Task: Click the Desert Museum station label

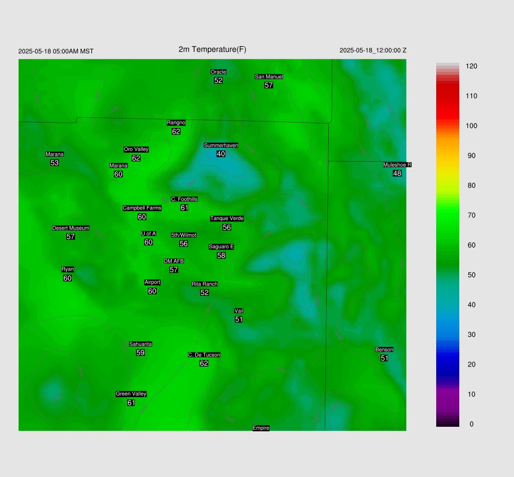Action: [70, 228]
